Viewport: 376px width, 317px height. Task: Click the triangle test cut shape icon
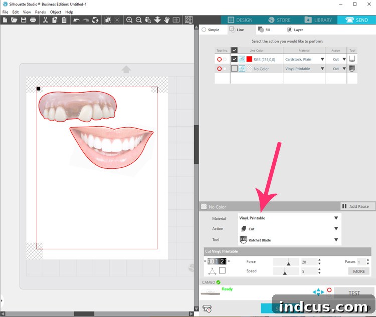(212, 271)
